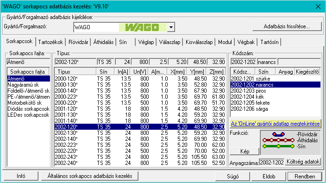This screenshot has width=326, height=183.
Task: Click the Kódszám column header
Action: pyautogui.click(x=243, y=71)
